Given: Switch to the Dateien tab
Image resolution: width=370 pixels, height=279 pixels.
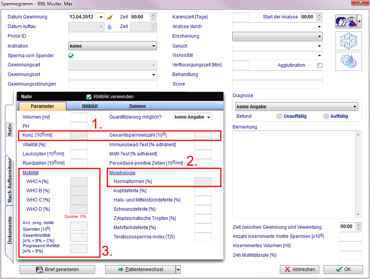Looking at the screenshot, I should [x=137, y=106].
